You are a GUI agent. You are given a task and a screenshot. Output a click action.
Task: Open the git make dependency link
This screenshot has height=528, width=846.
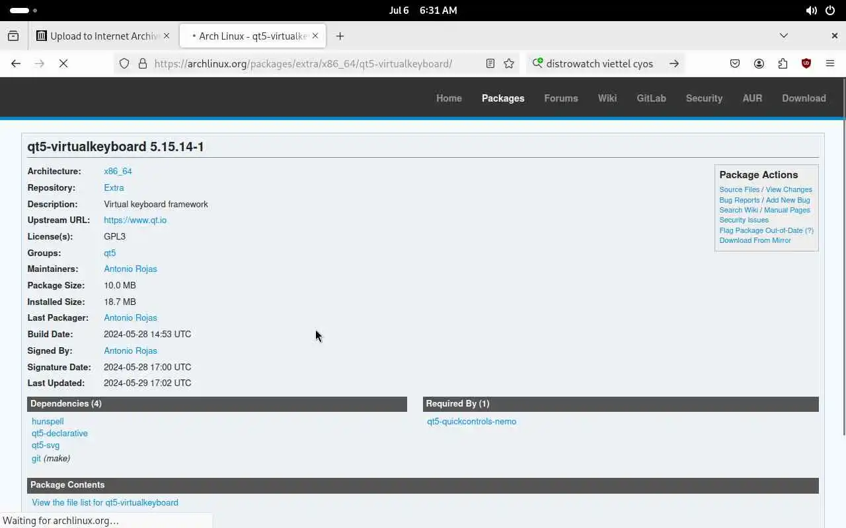coord(36,458)
